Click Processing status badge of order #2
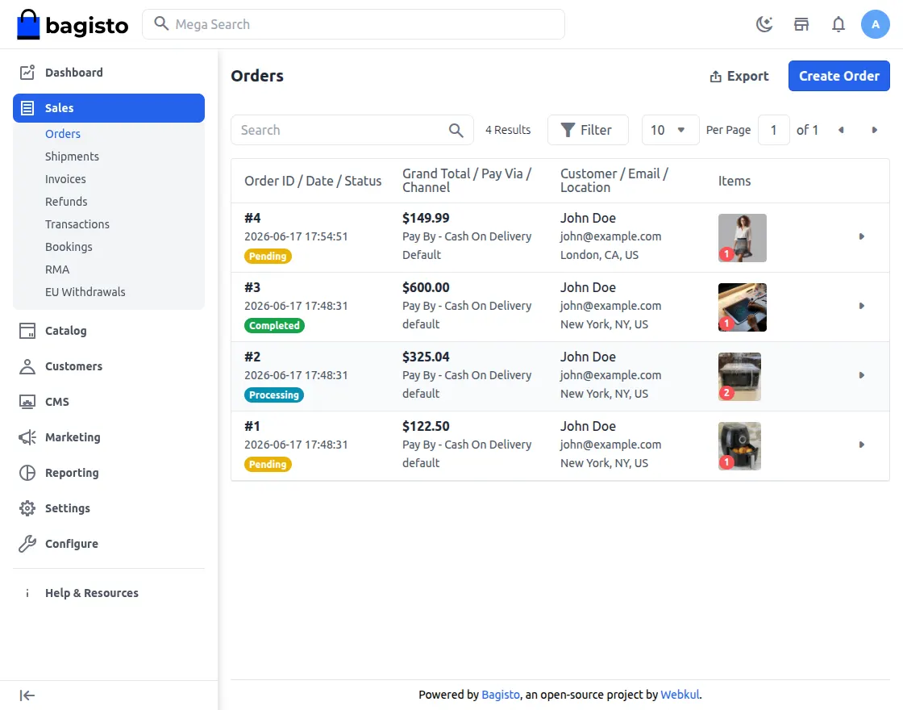This screenshot has height=710, width=903. (274, 395)
